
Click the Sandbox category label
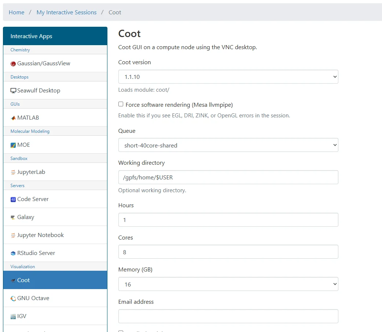[x=19, y=158]
